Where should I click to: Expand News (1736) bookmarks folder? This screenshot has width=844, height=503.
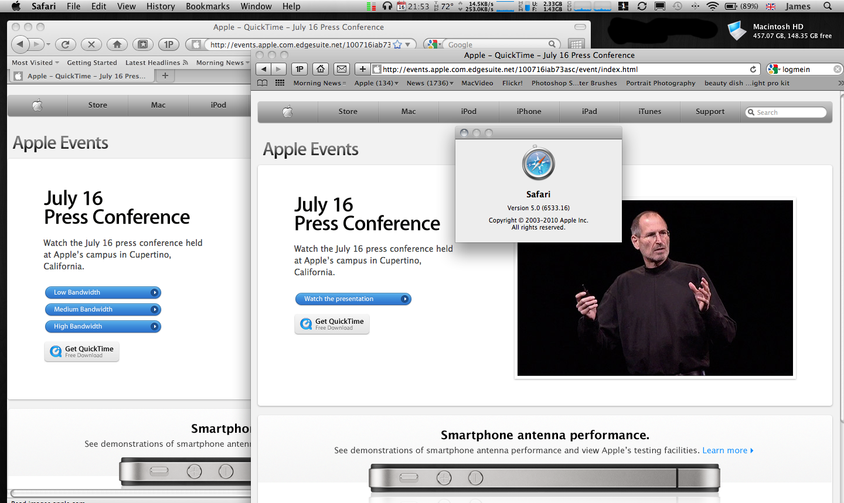(x=430, y=83)
